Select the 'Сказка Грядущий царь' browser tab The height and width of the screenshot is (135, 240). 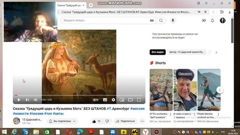tap(69, 5)
